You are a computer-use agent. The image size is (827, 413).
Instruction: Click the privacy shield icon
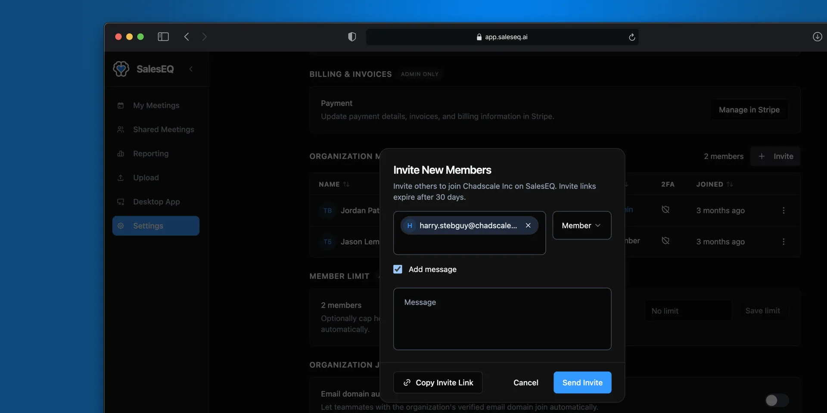click(x=352, y=37)
